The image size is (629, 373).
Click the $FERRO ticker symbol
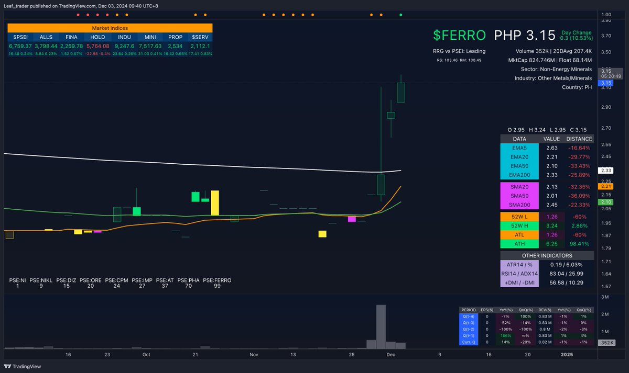[460, 35]
